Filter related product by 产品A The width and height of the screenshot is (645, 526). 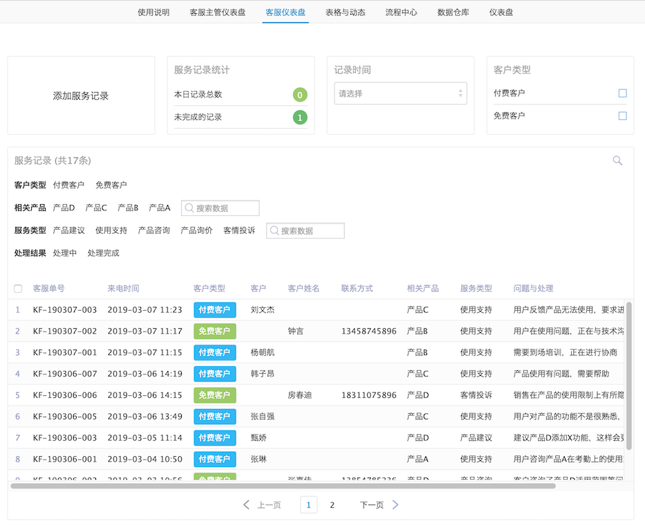(160, 208)
